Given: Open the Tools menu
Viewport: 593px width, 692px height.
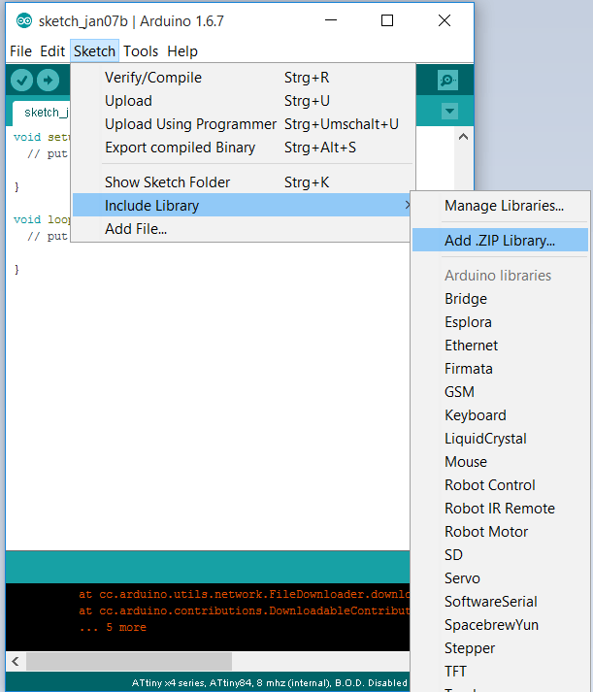Looking at the screenshot, I should [141, 51].
